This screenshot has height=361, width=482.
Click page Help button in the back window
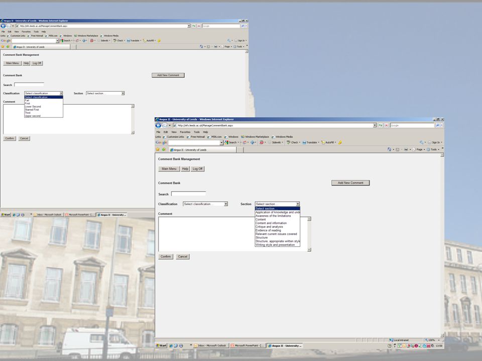click(x=26, y=63)
